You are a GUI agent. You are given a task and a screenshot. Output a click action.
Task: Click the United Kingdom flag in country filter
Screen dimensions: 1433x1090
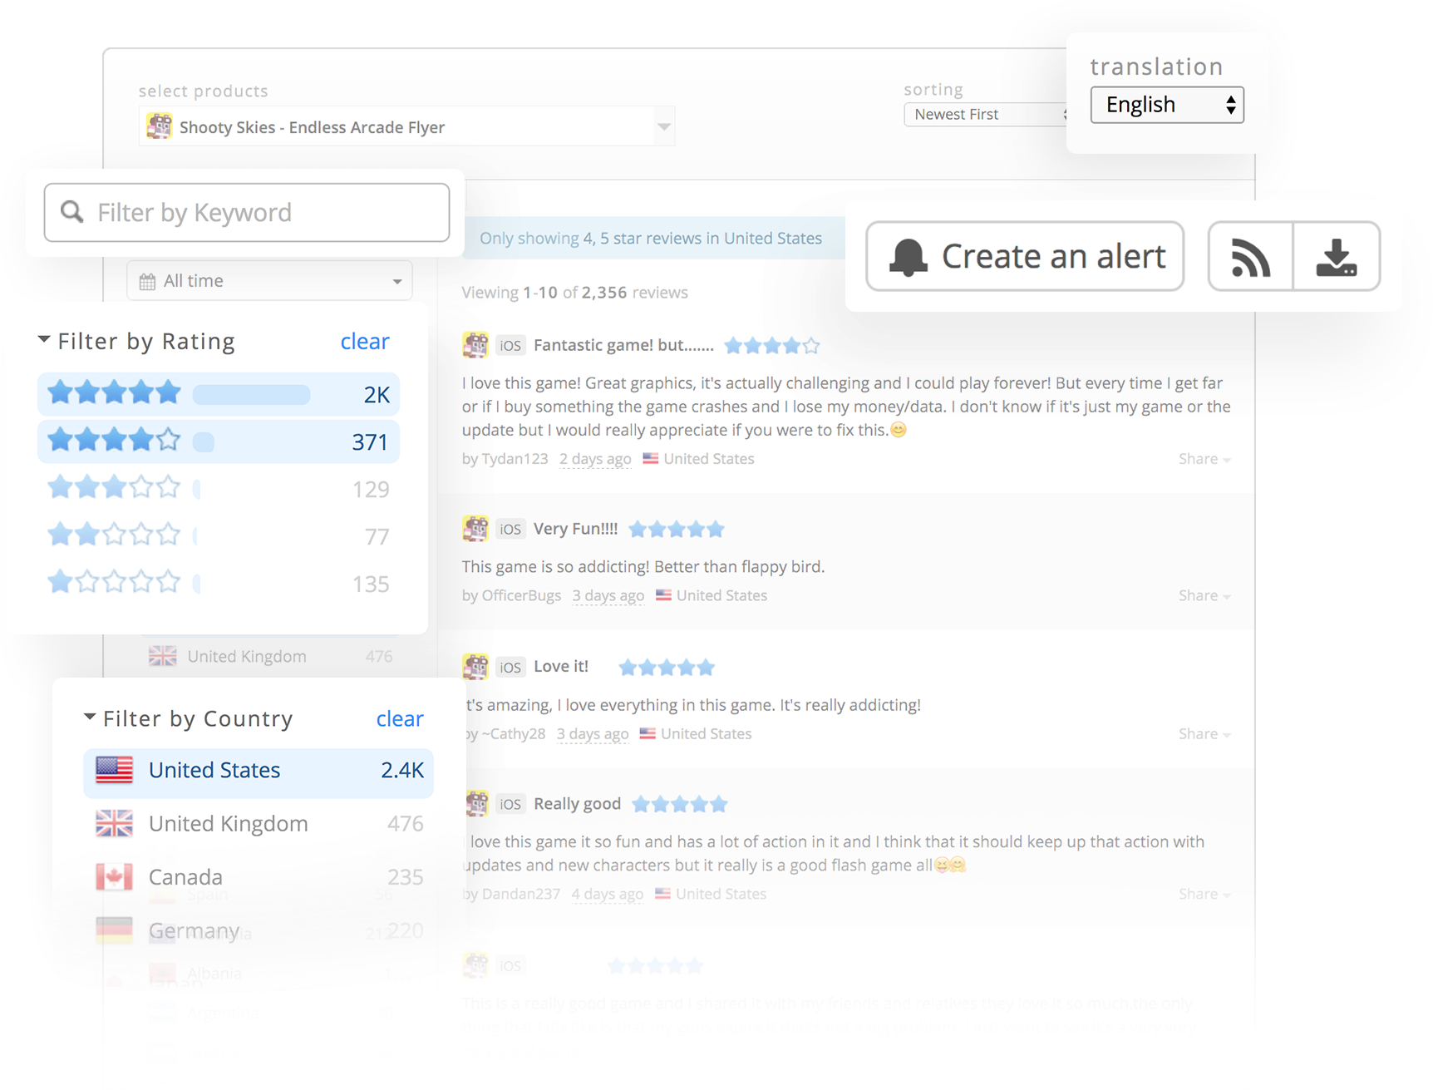pyautogui.click(x=114, y=823)
